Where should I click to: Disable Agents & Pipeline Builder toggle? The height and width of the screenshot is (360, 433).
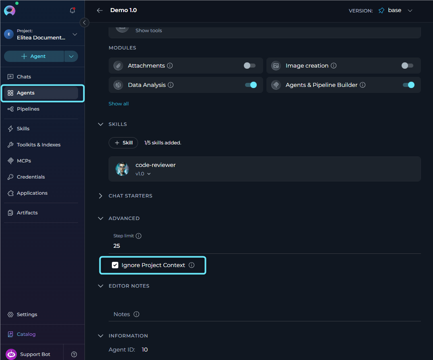[x=409, y=85]
